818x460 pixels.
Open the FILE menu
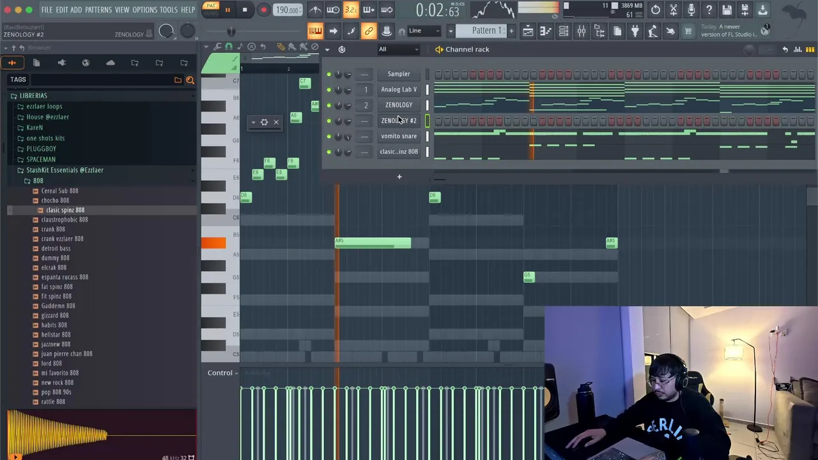click(47, 10)
